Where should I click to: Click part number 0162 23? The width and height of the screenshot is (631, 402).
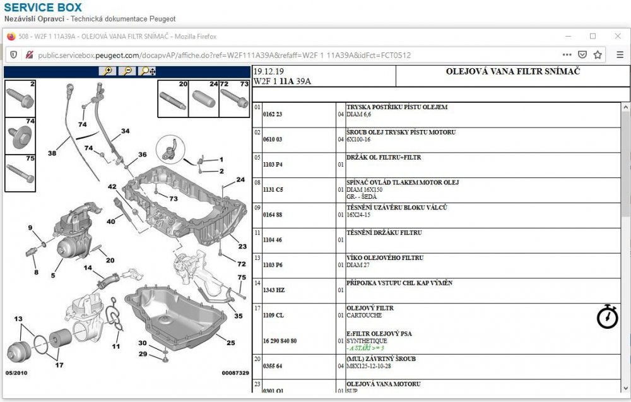tap(273, 114)
